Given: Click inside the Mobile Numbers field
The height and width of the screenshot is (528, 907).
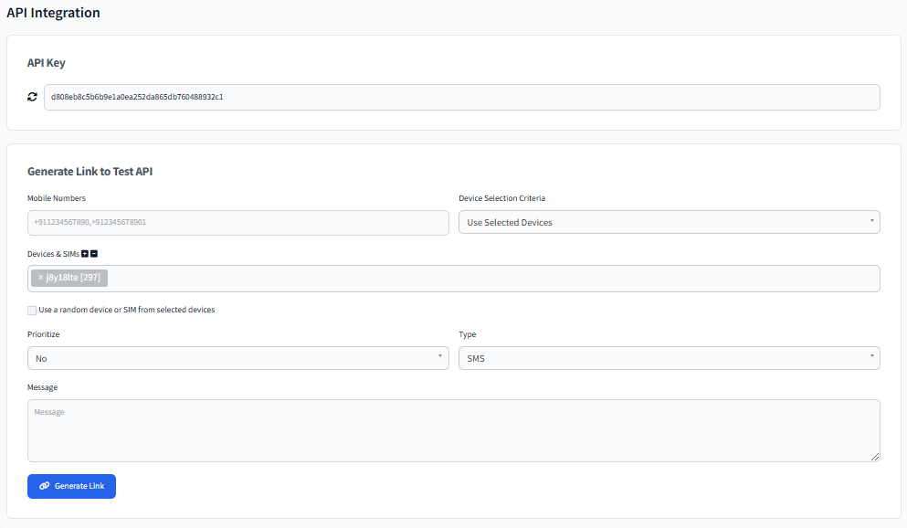Looking at the screenshot, I should (237, 222).
